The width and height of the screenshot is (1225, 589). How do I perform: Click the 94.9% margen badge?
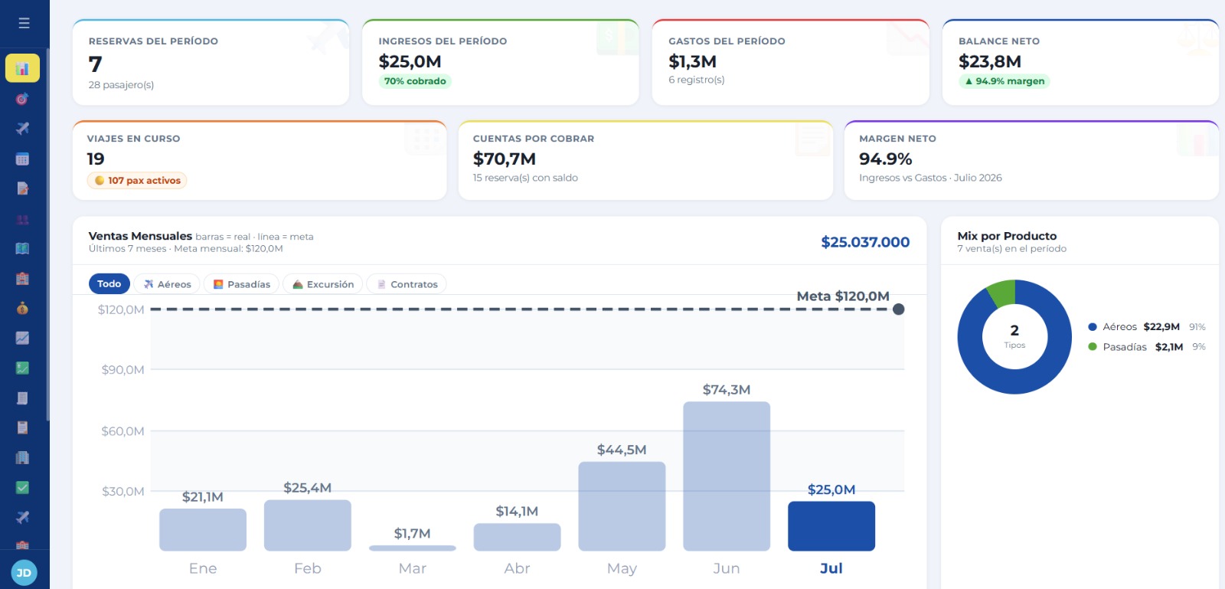click(1004, 81)
